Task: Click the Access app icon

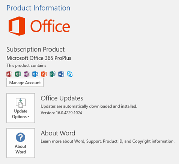Action: coord(9,74)
